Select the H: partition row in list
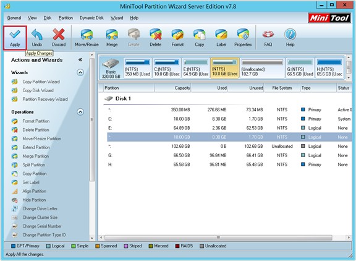 (229, 165)
